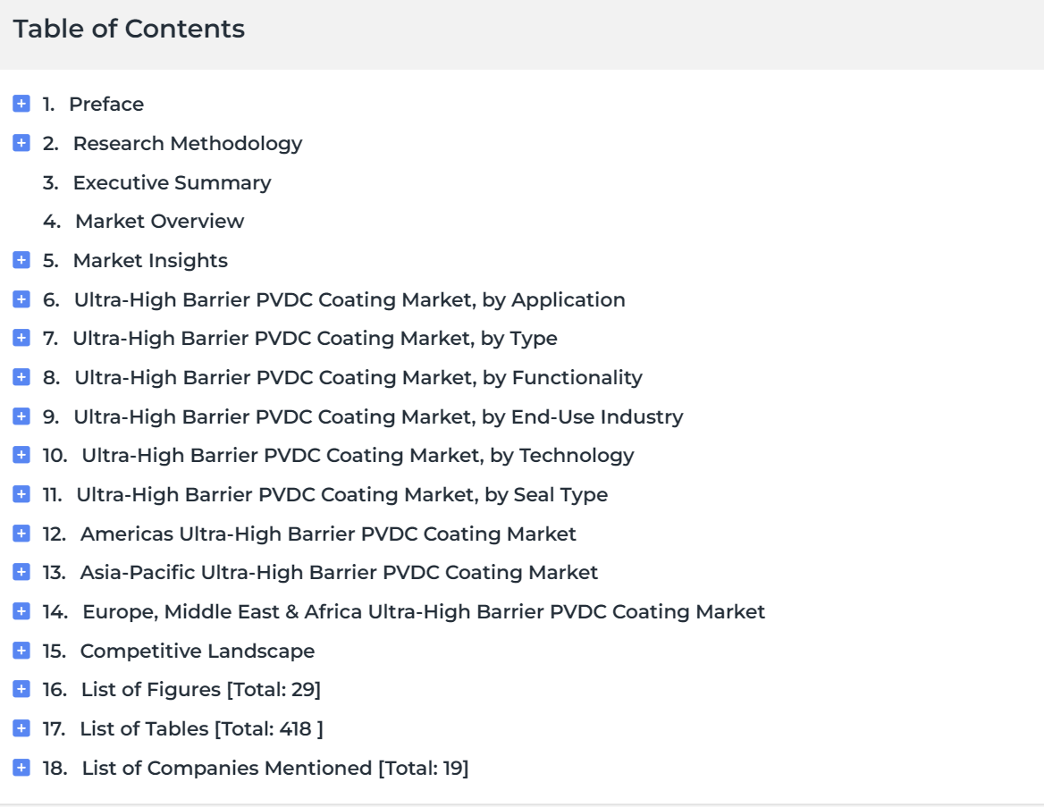
Task: Expand the Preface section plus icon
Action: click(21, 104)
